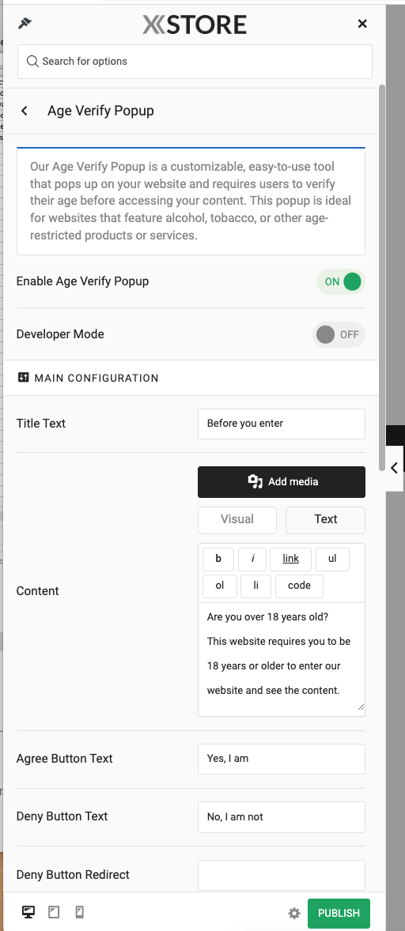Click the Add media button

point(282,481)
